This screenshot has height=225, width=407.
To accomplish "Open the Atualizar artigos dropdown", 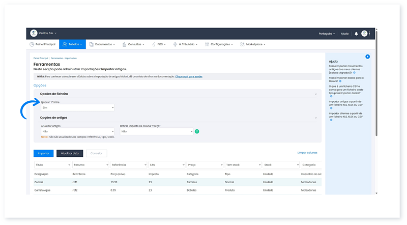I will click(x=77, y=131).
